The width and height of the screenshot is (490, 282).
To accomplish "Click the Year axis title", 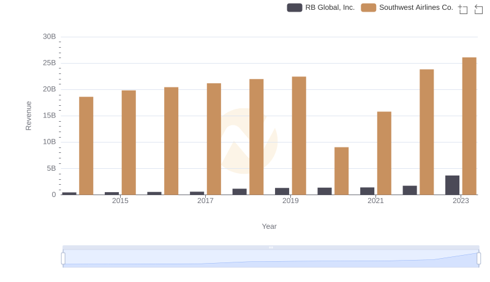I will coord(269,226).
